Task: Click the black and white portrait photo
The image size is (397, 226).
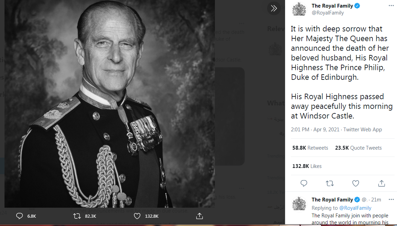Action: click(x=110, y=104)
